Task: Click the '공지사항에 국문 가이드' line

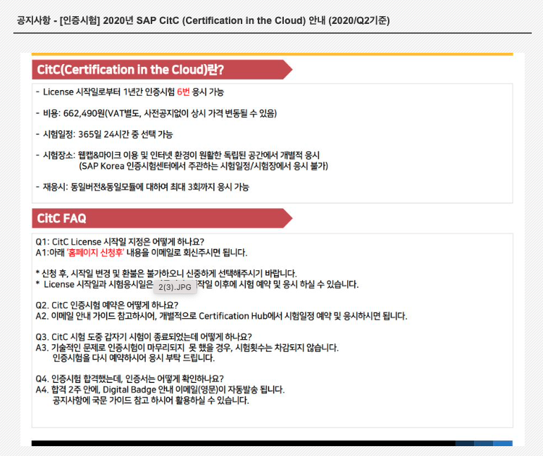Action: pos(151,400)
